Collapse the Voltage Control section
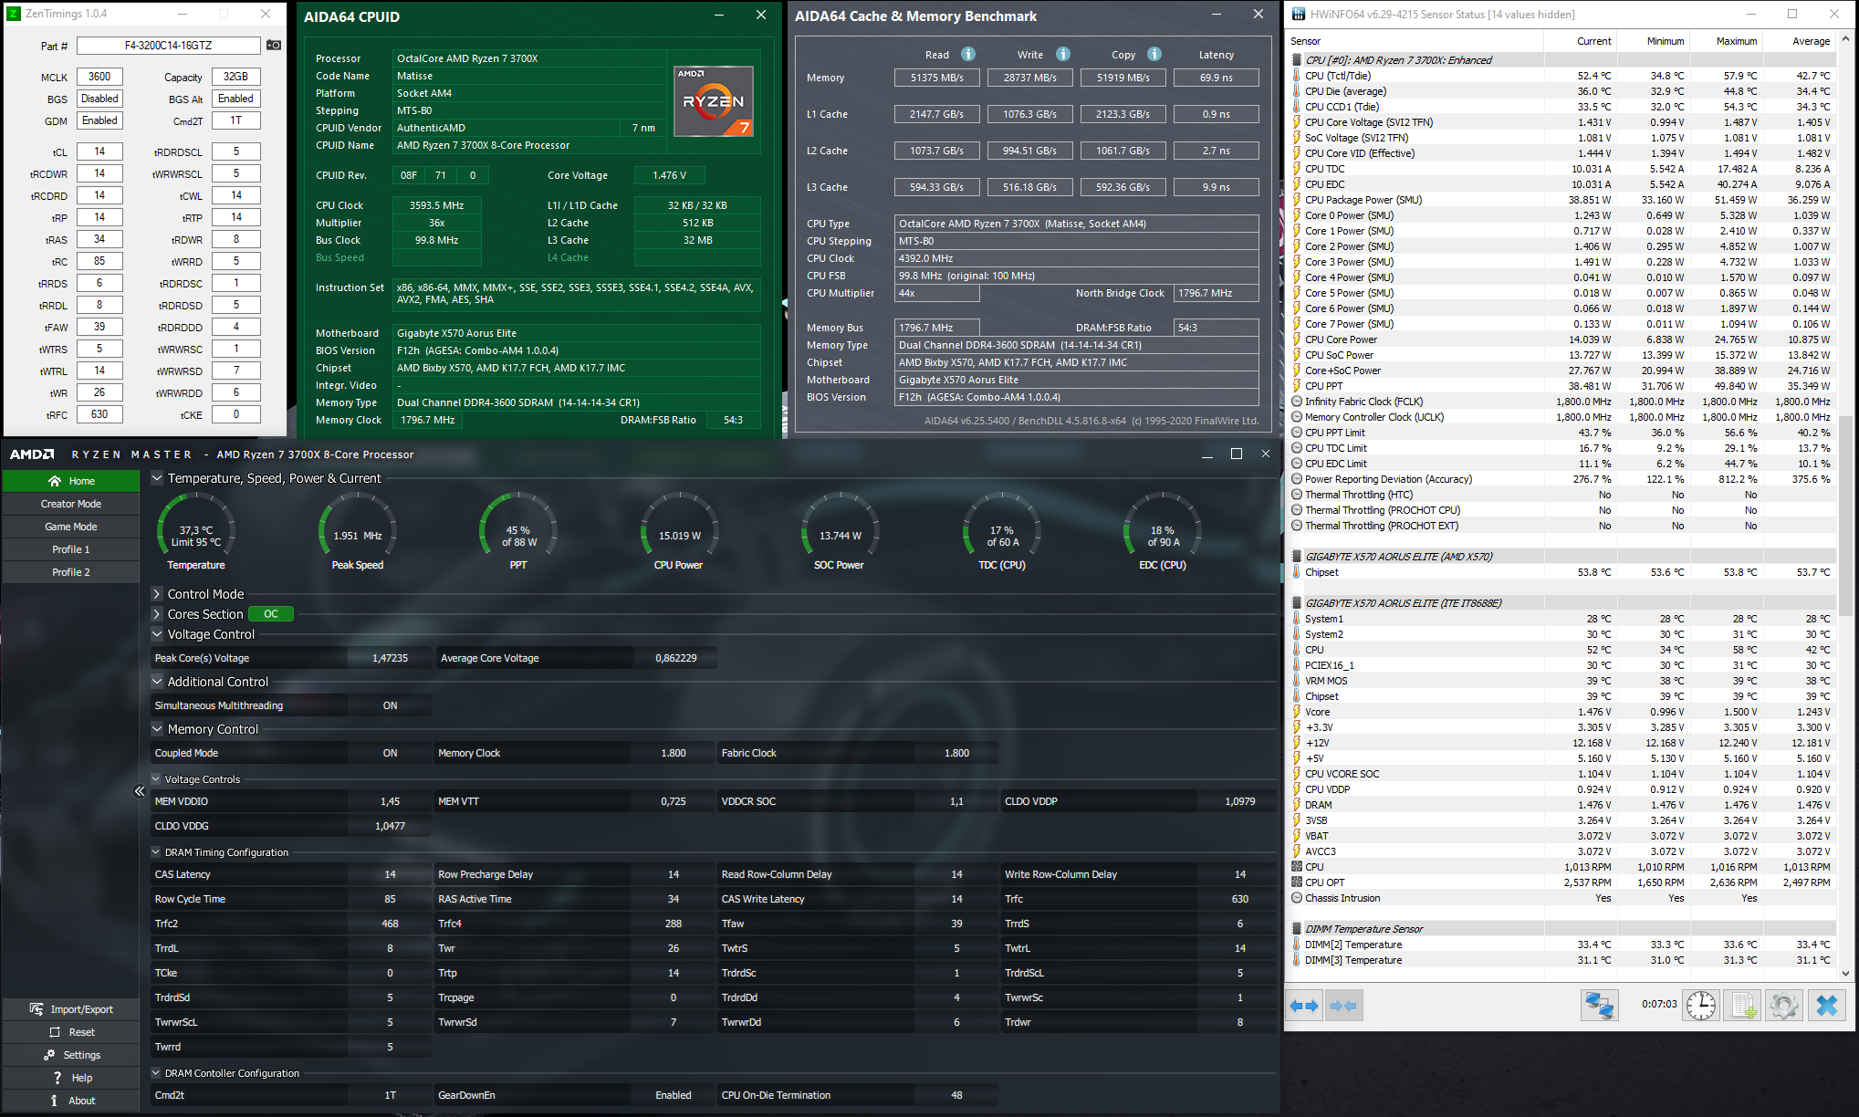1859x1117 pixels. (157, 634)
